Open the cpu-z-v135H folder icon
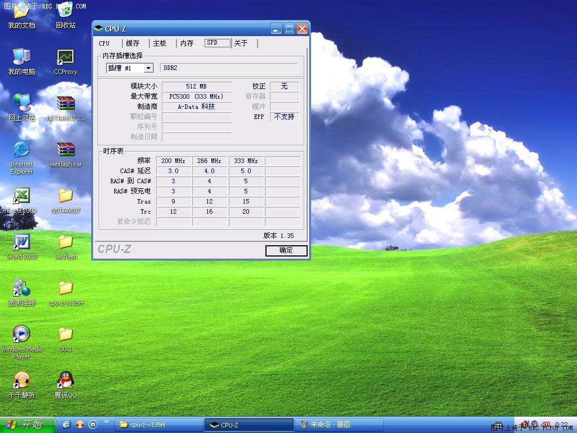This screenshot has height=433, width=577. pos(65,293)
